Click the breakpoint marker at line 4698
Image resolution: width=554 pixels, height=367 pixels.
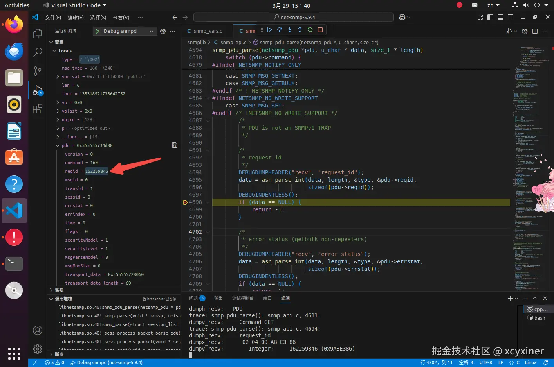coord(185,202)
